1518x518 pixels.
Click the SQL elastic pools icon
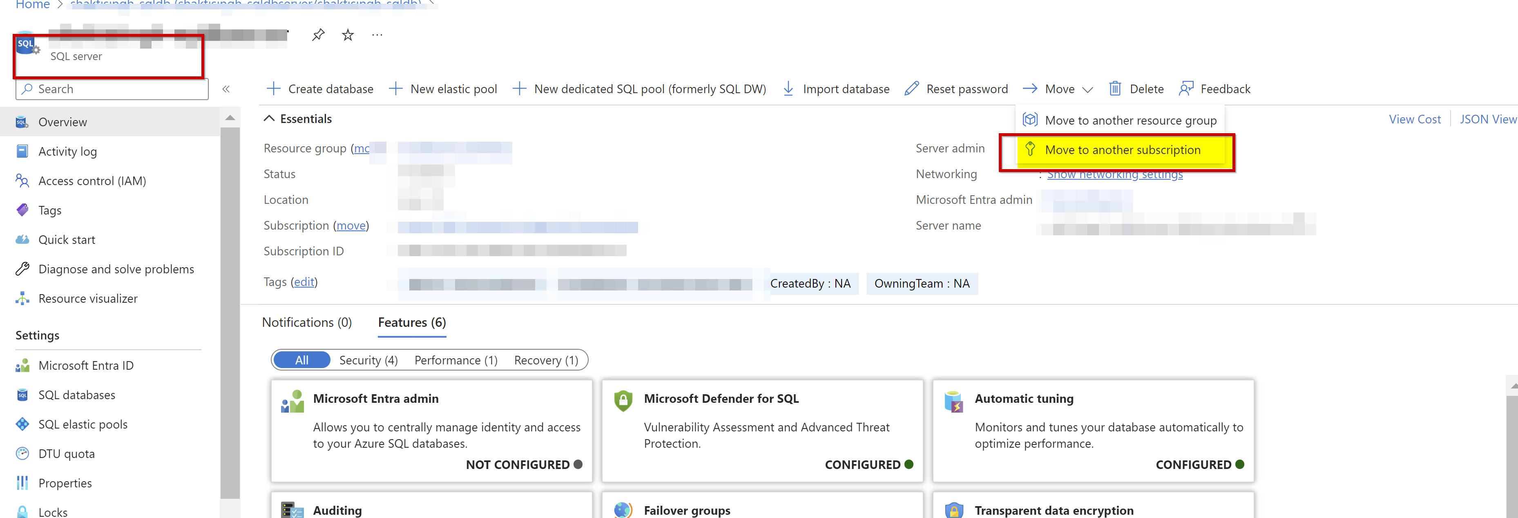coord(22,424)
